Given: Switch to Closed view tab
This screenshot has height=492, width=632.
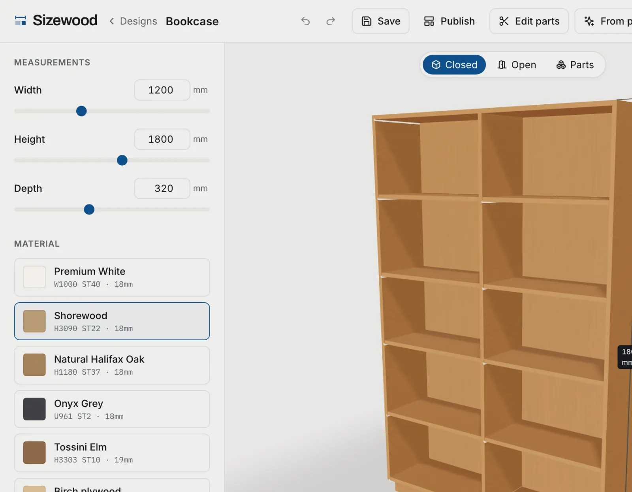Looking at the screenshot, I should pos(454,65).
